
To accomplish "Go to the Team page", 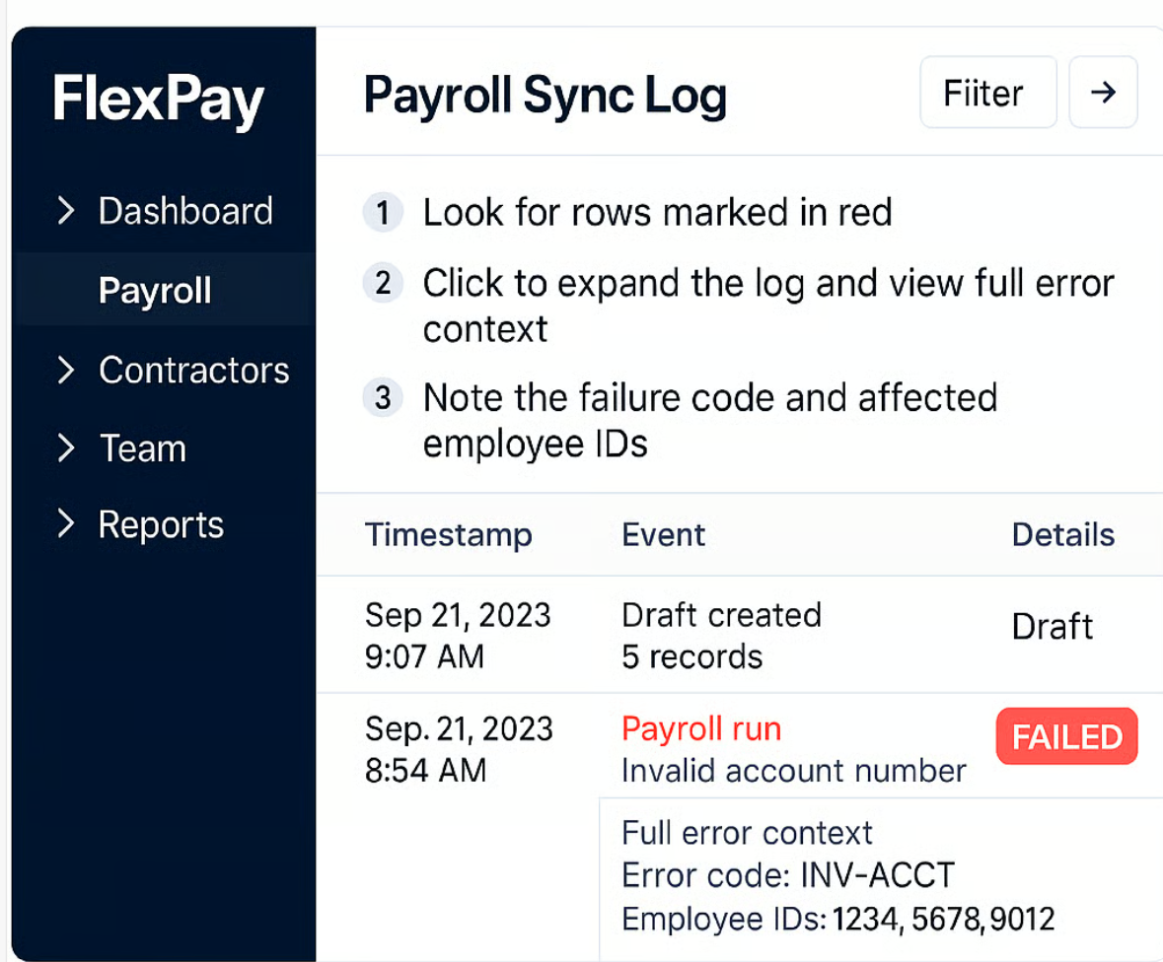I will [x=143, y=448].
